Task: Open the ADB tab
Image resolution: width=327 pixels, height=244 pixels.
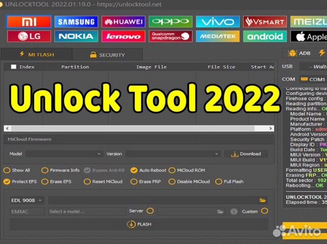Action: tap(299, 53)
